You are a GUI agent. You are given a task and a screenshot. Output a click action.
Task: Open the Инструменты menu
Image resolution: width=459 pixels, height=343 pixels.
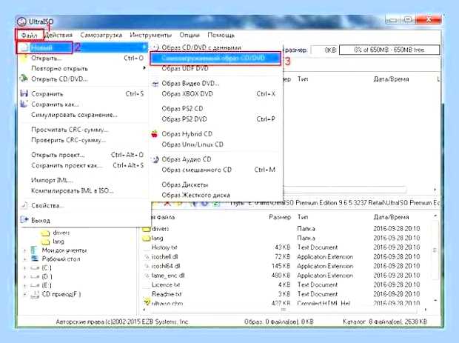(x=151, y=35)
